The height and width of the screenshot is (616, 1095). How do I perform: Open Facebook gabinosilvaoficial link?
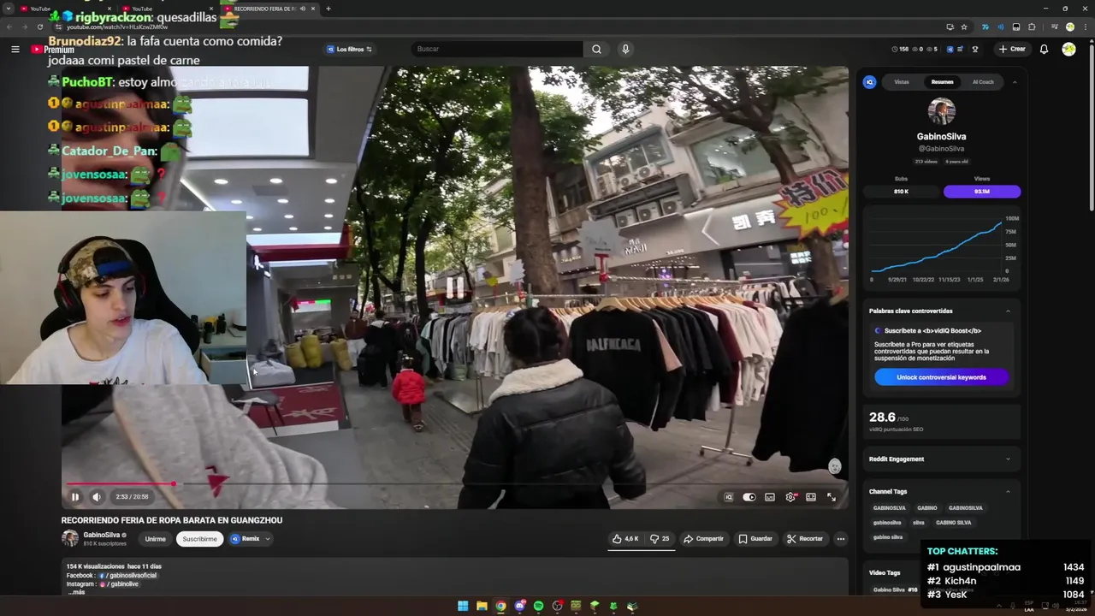(128, 576)
